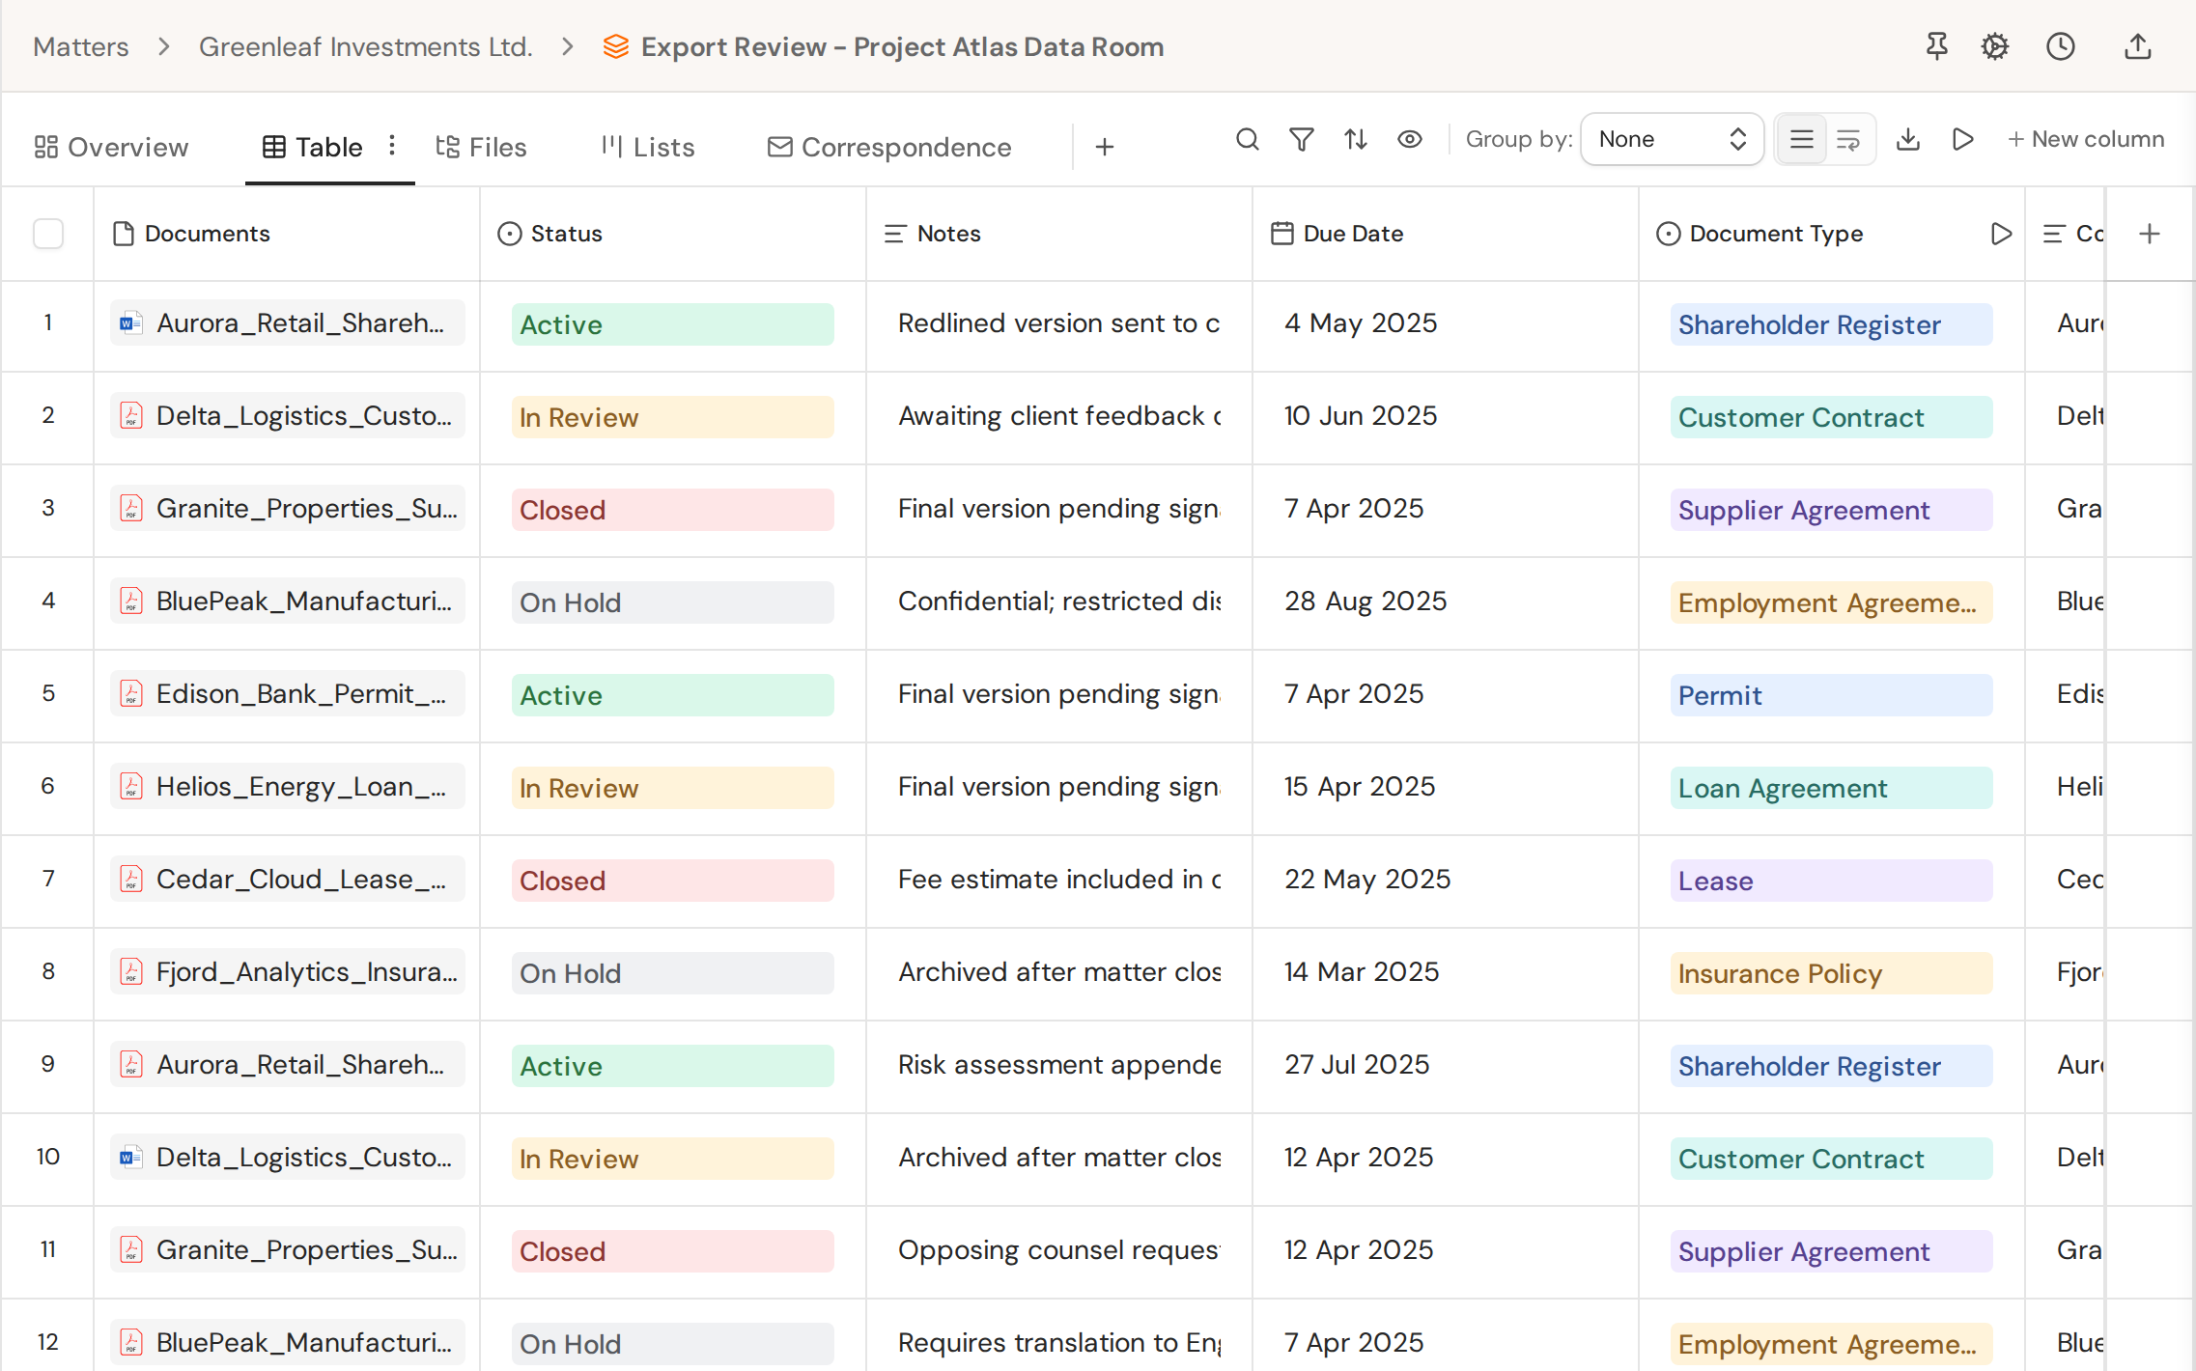The height and width of the screenshot is (1371, 2196).
Task: Click the PDF icon of Helios_Energy_Loan
Action: 131,787
